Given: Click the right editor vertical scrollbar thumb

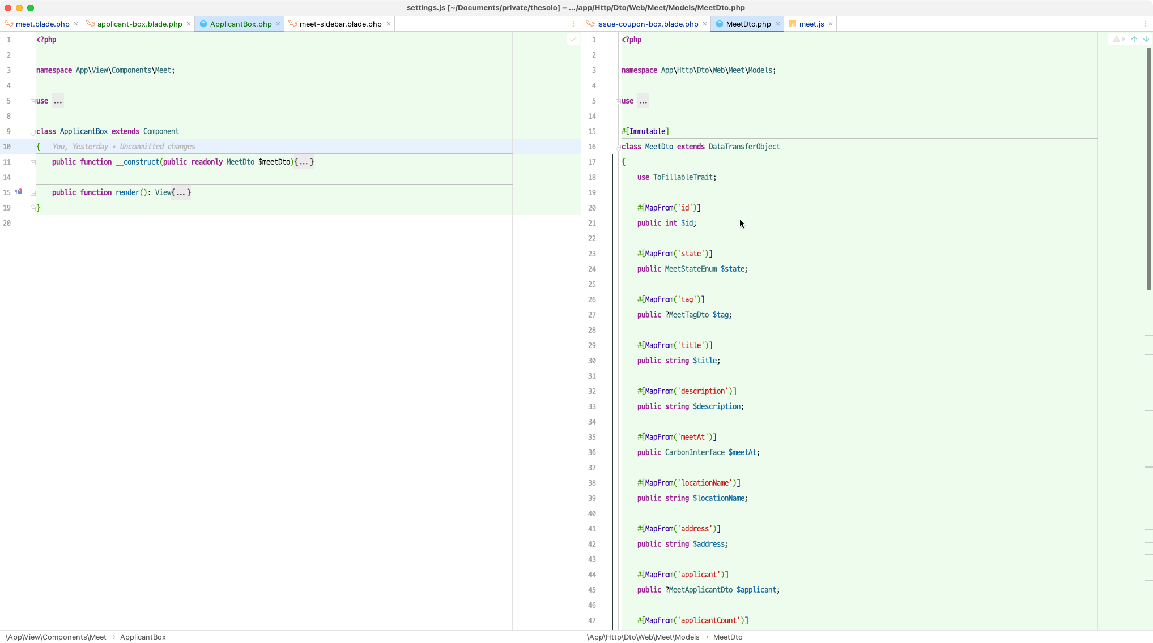Looking at the screenshot, I should [1148, 170].
